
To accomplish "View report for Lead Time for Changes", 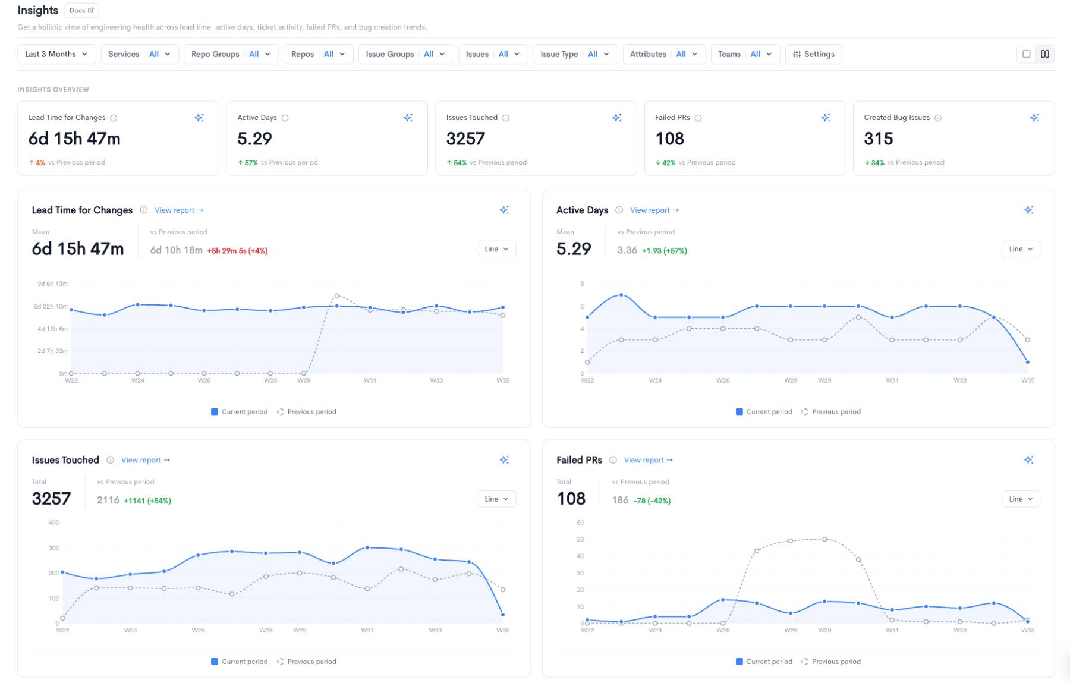I will 179,210.
